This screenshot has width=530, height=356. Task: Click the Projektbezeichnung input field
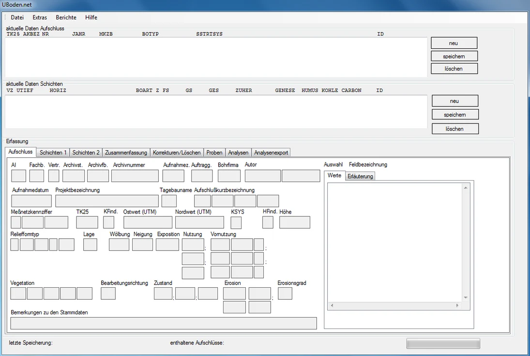(107, 201)
